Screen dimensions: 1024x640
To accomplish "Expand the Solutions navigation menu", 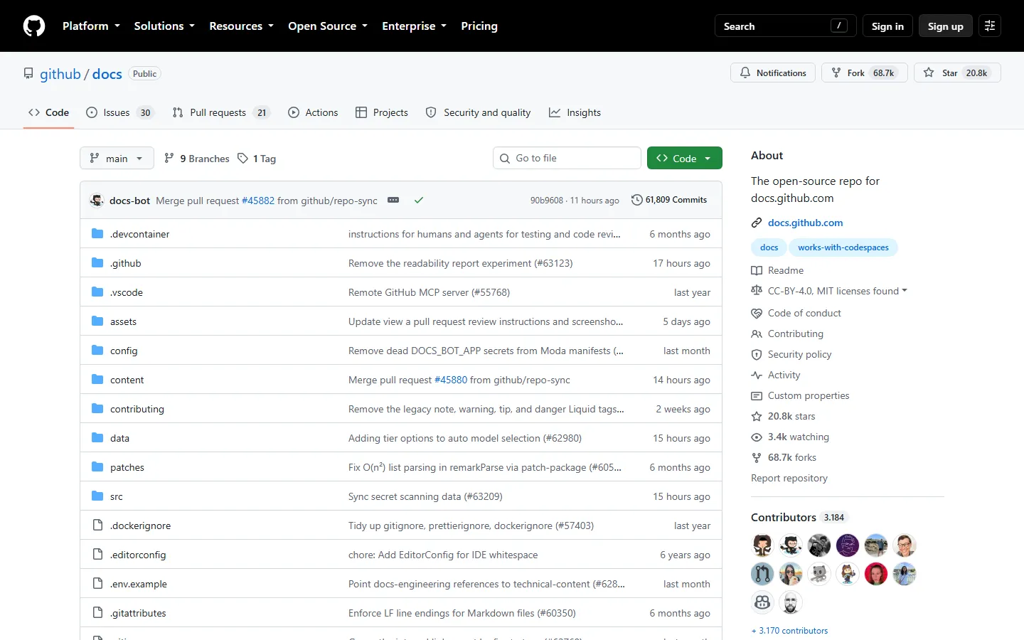I will point(164,26).
